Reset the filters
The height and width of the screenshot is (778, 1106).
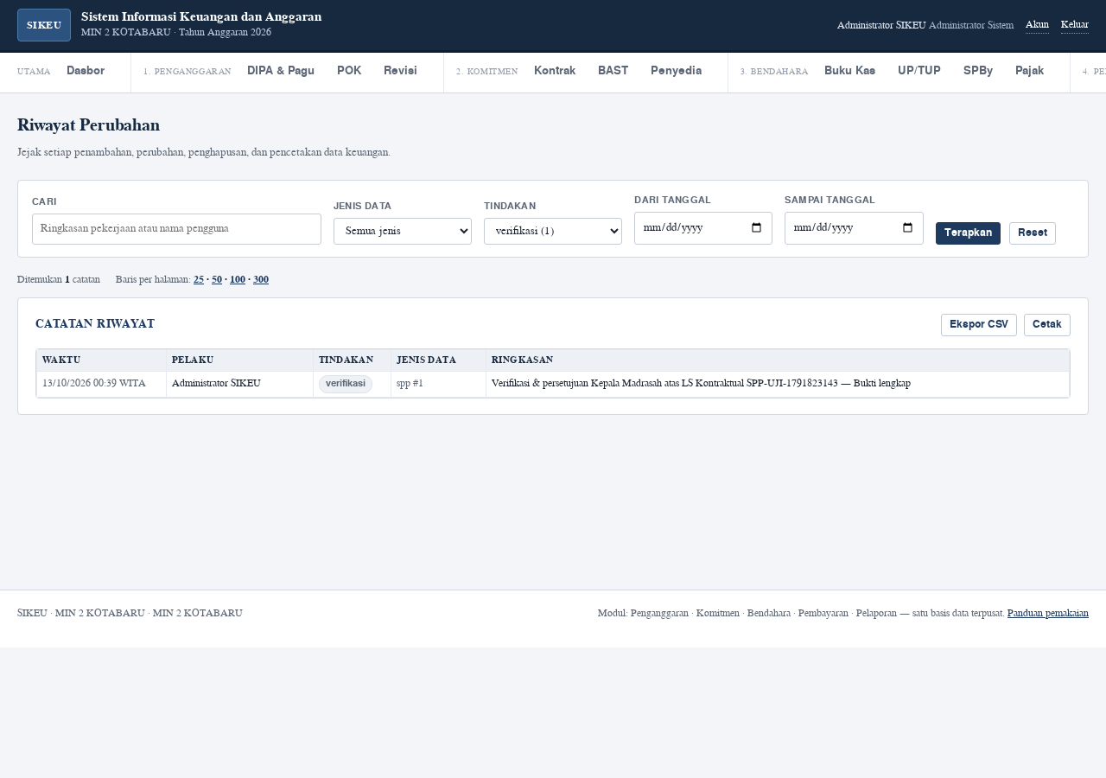[x=1033, y=233]
